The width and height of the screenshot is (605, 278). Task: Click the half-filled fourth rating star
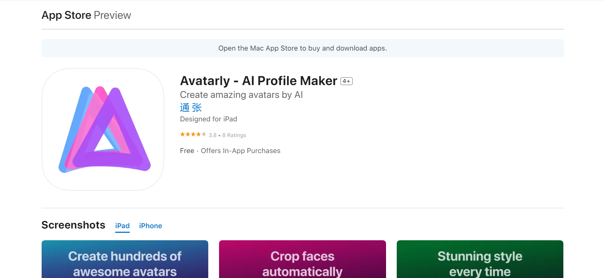pyautogui.click(x=199, y=134)
